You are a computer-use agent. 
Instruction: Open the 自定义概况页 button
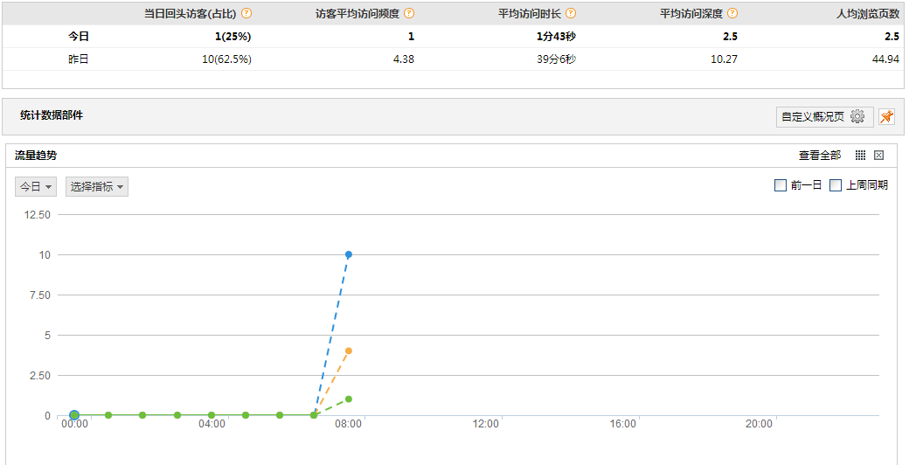[825, 116]
